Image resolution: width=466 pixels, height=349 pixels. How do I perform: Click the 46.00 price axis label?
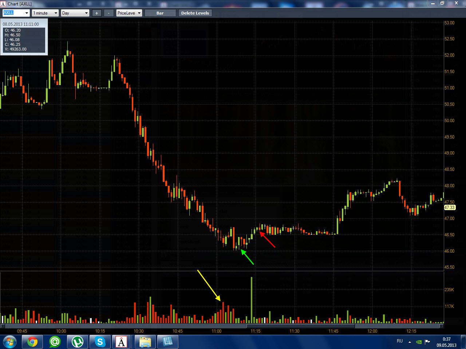pyautogui.click(x=449, y=251)
